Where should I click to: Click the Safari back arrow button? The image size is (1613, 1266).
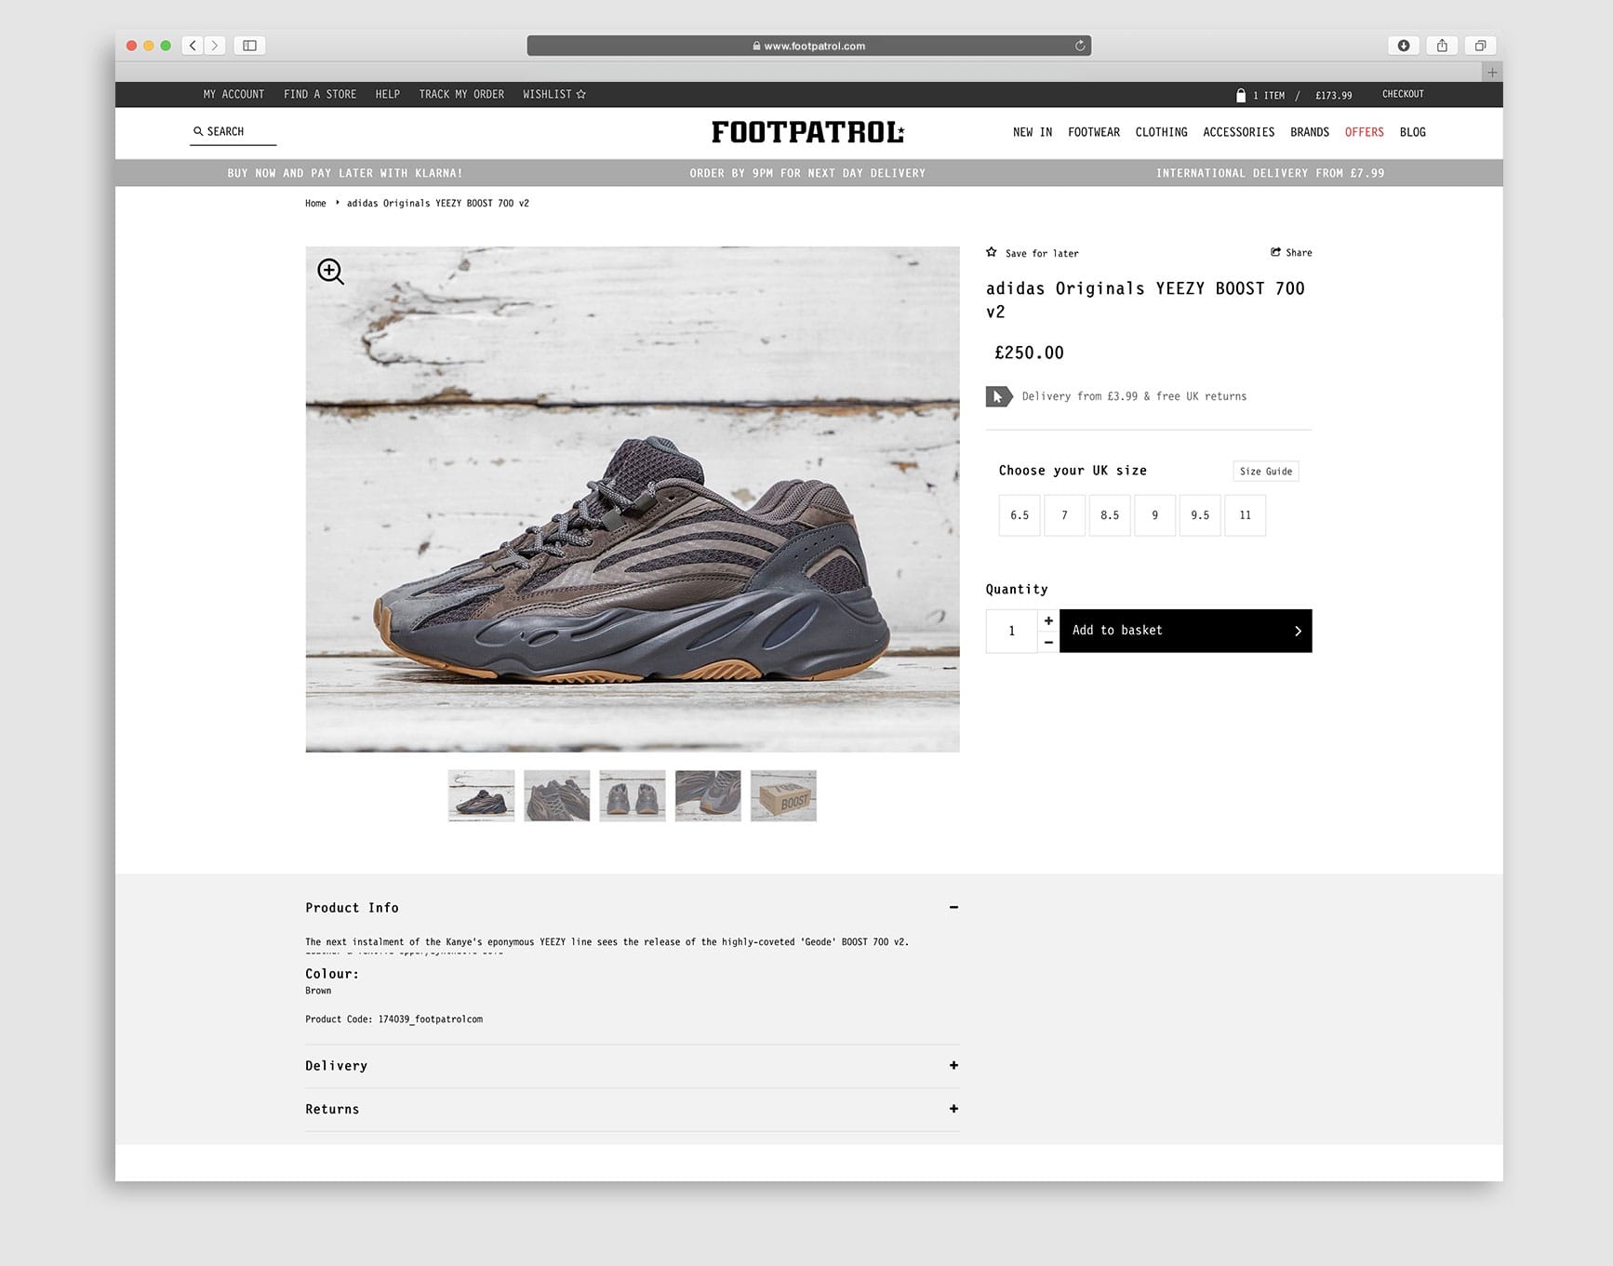point(193,46)
